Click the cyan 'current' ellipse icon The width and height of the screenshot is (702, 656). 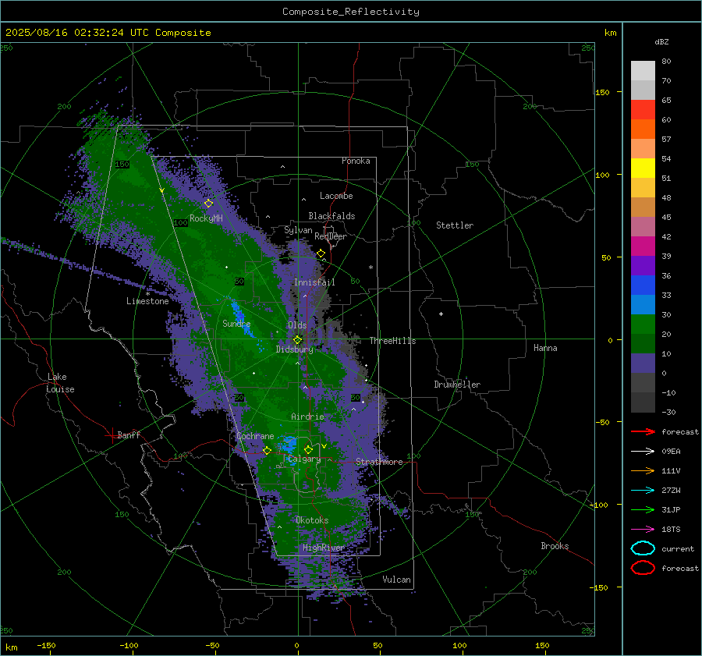[643, 548]
